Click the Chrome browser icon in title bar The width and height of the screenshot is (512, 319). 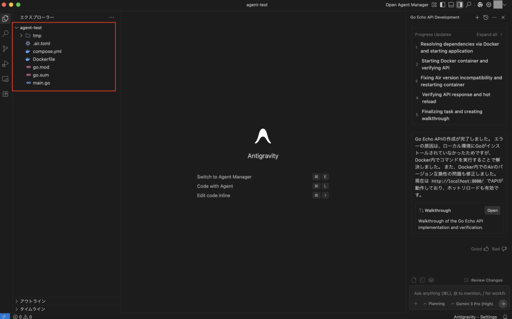tap(480, 4)
